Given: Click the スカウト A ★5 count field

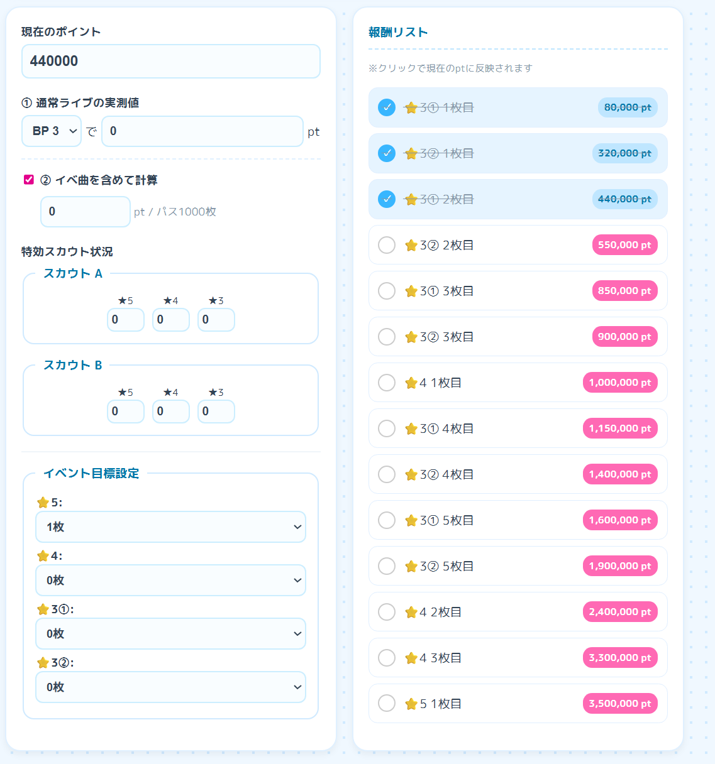Looking at the screenshot, I should pyautogui.click(x=125, y=319).
